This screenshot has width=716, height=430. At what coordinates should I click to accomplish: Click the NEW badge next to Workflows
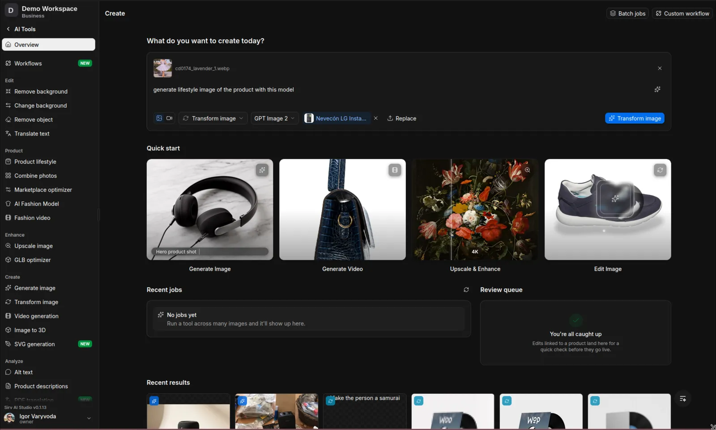point(85,63)
